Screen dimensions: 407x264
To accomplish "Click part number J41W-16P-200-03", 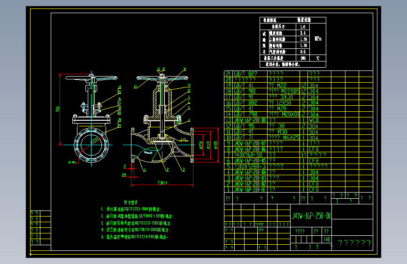I will [250, 178].
